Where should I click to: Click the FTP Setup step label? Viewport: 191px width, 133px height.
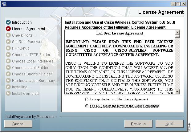point(21,48)
